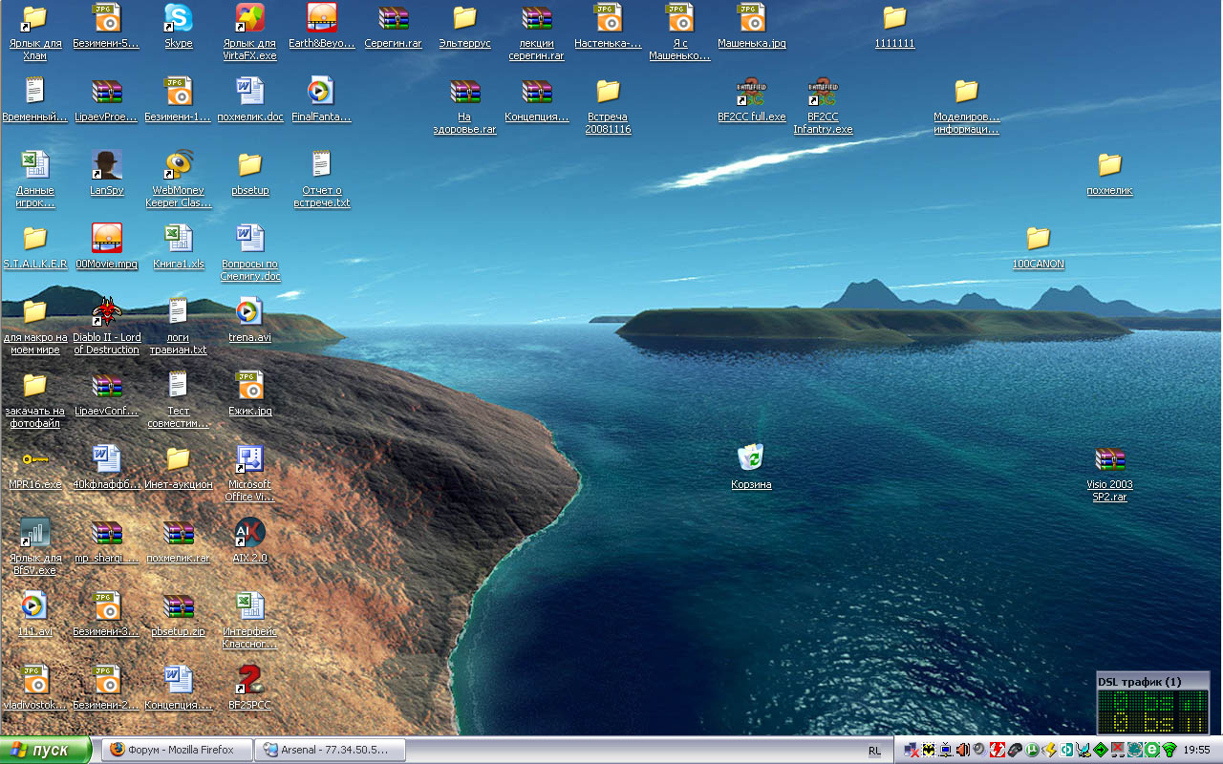
Task: Click the green wireless signal tray icon
Action: pos(1169,751)
